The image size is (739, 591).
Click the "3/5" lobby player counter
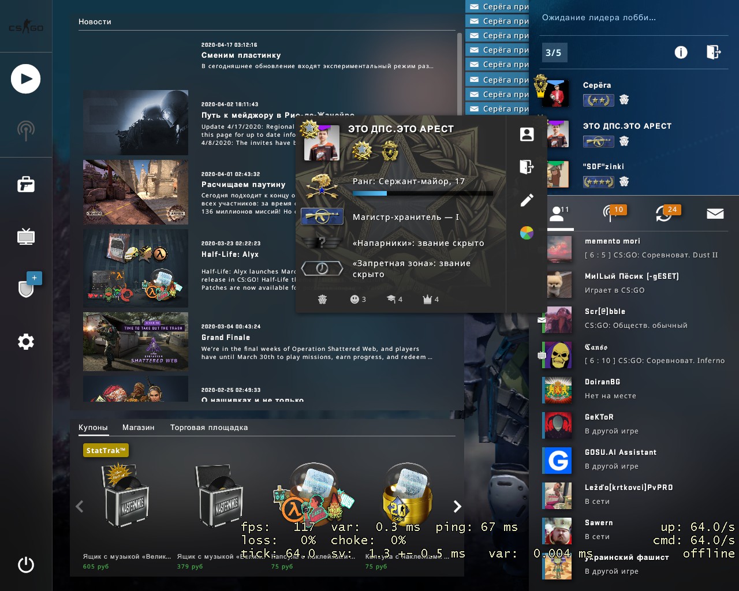coord(554,53)
